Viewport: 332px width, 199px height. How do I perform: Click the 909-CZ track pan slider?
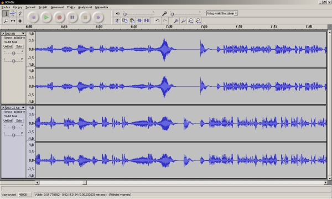coord(13,135)
